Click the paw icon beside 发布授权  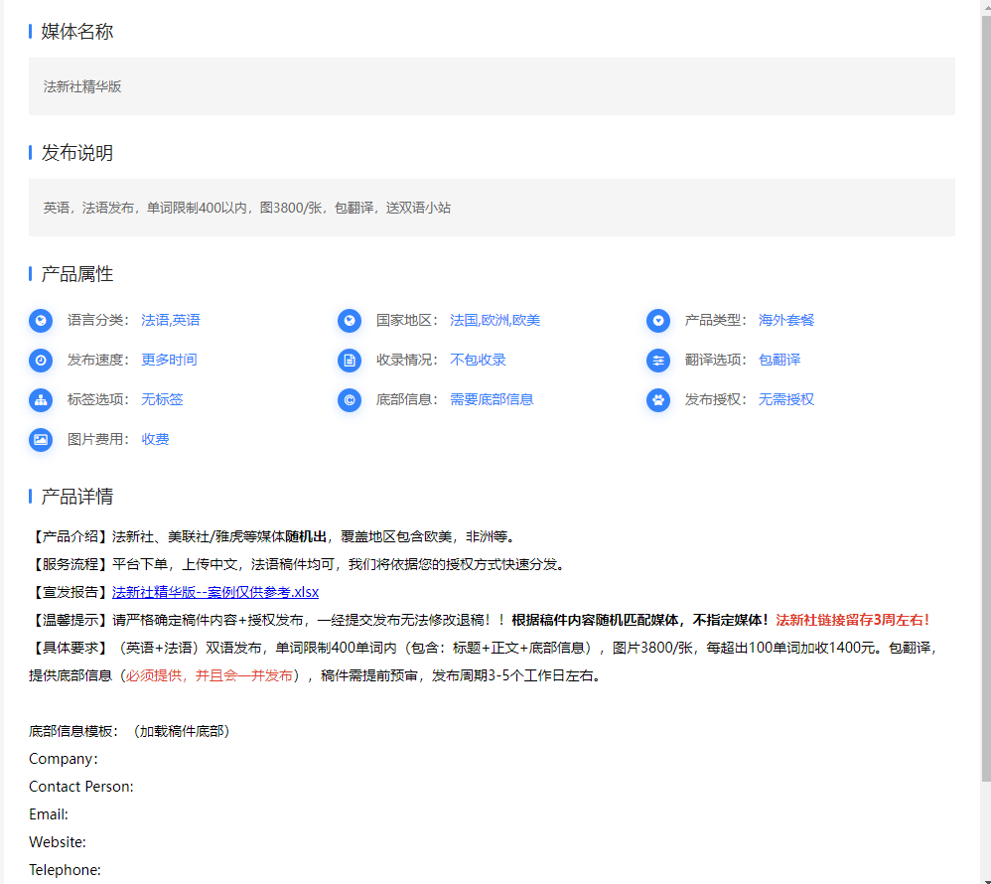point(658,399)
